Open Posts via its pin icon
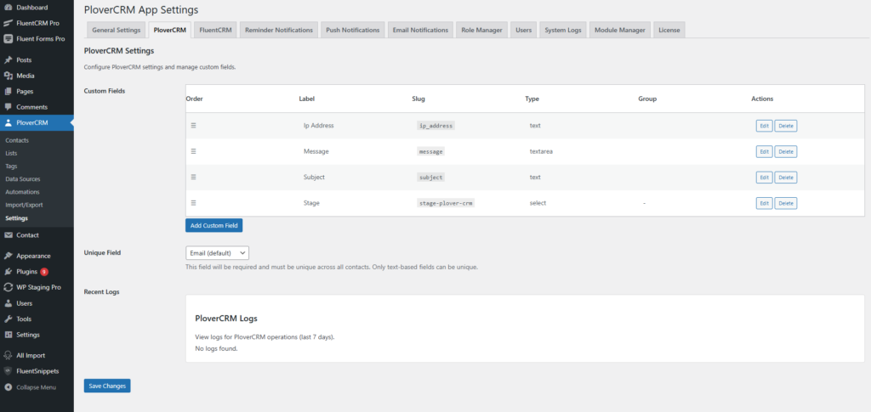 tap(8, 60)
